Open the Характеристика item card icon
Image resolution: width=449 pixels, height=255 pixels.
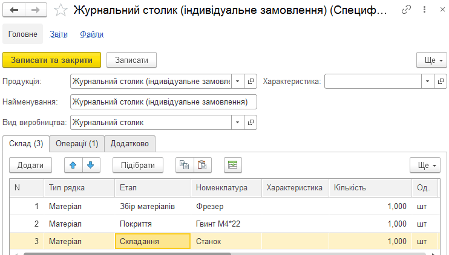click(441, 82)
